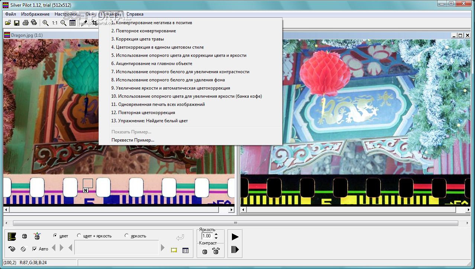Click 'Перевести Пример...' menu entry
The width and height of the screenshot is (475, 269).
(191, 140)
